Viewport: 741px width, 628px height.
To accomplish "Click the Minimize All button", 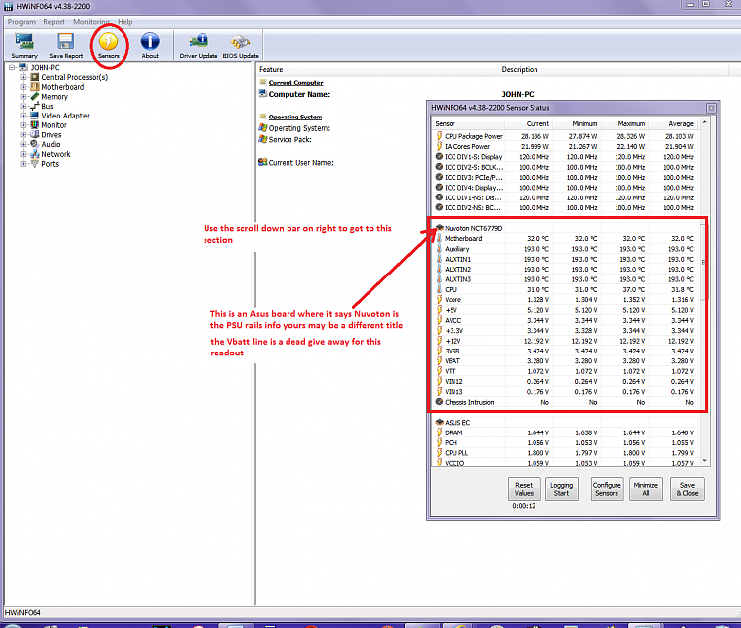I will click(x=645, y=489).
